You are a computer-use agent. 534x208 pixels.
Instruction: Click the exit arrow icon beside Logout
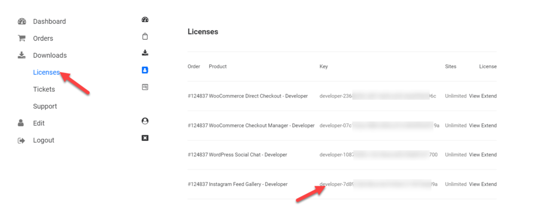click(21, 140)
